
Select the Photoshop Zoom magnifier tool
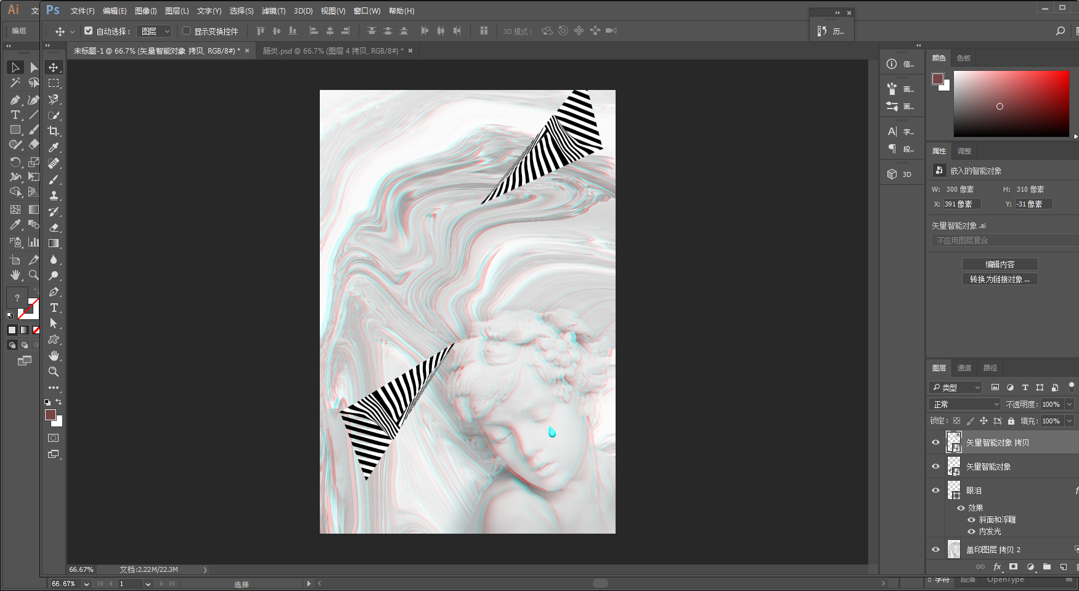coord(54,372)
